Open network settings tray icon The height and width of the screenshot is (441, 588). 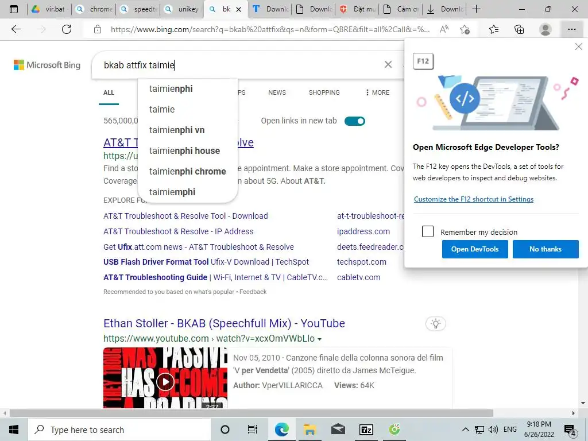(x=479, y=430)
